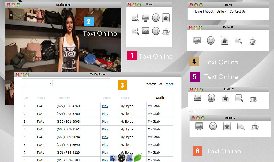Click the Radio C window title bar
Viewport: 274px width, 162px height.
pos(228,90)
